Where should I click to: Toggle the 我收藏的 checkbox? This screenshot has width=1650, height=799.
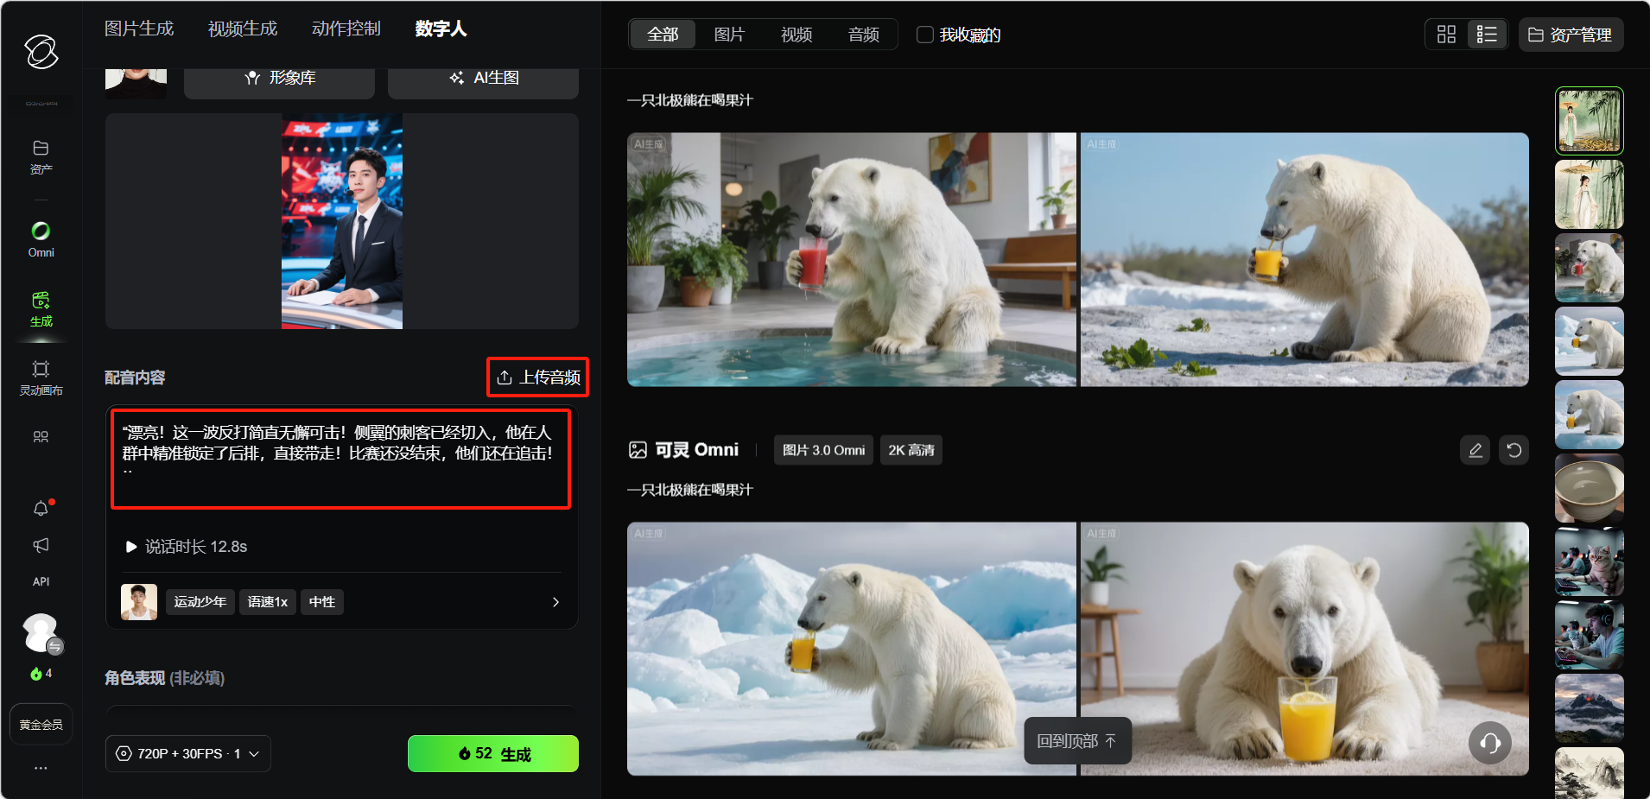[x=925, y=35]
